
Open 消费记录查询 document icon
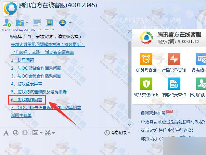(174, 84)
